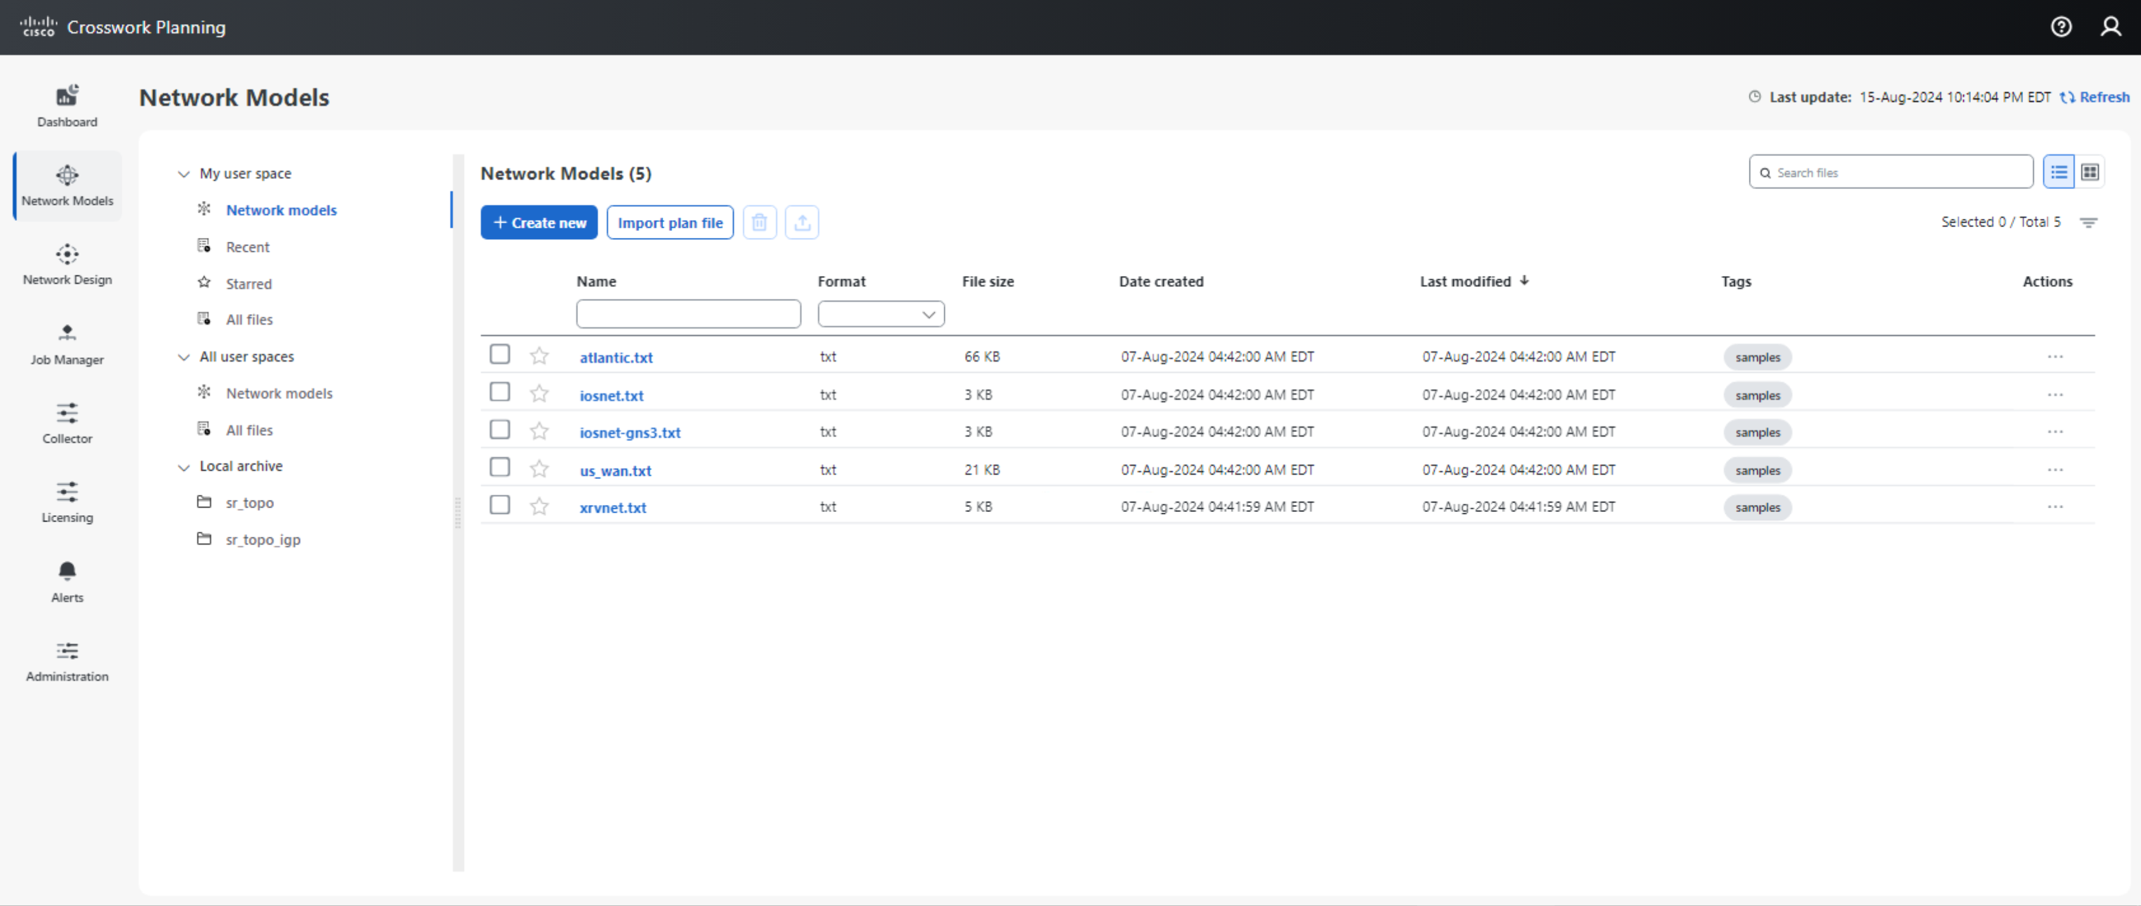Check the iosnet.txt row checkbox

(499, 392)
